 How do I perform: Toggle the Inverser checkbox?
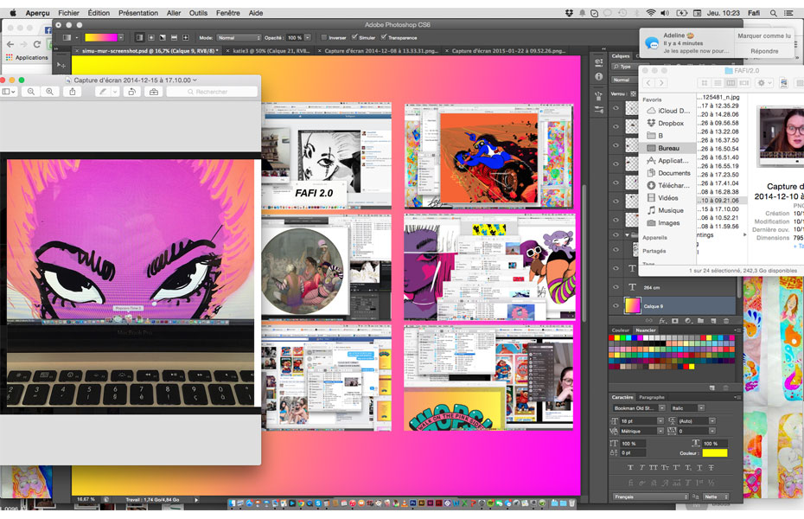click(x=323, y=37)
